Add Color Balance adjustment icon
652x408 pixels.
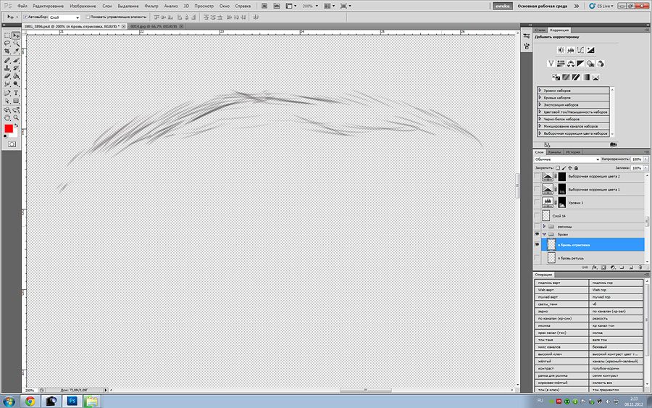(x=571, y=64)
